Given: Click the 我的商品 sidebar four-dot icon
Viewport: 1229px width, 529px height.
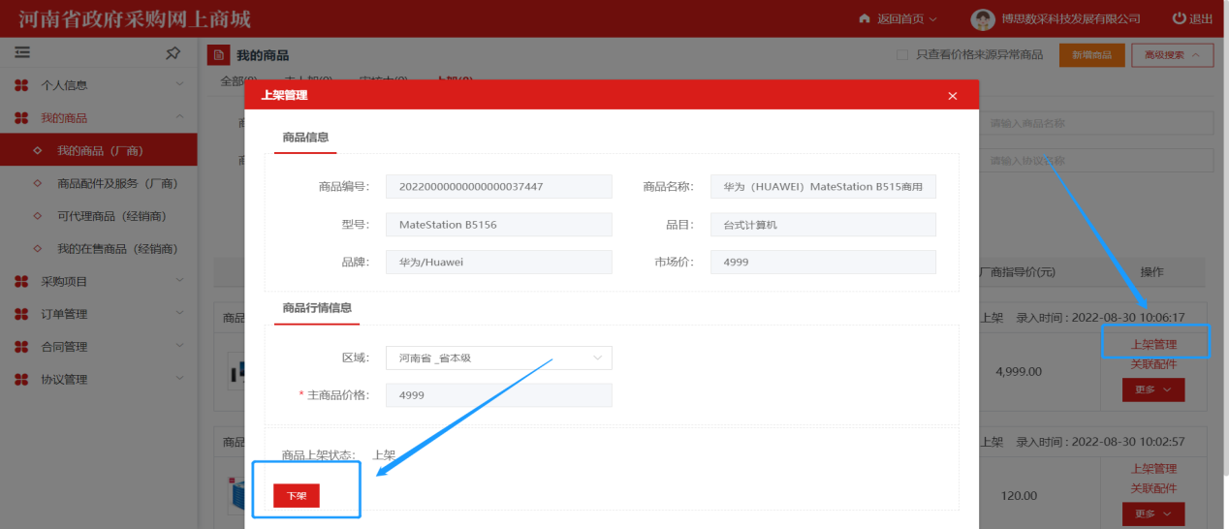Looking at the screenshot, I should tap(21, 118).
